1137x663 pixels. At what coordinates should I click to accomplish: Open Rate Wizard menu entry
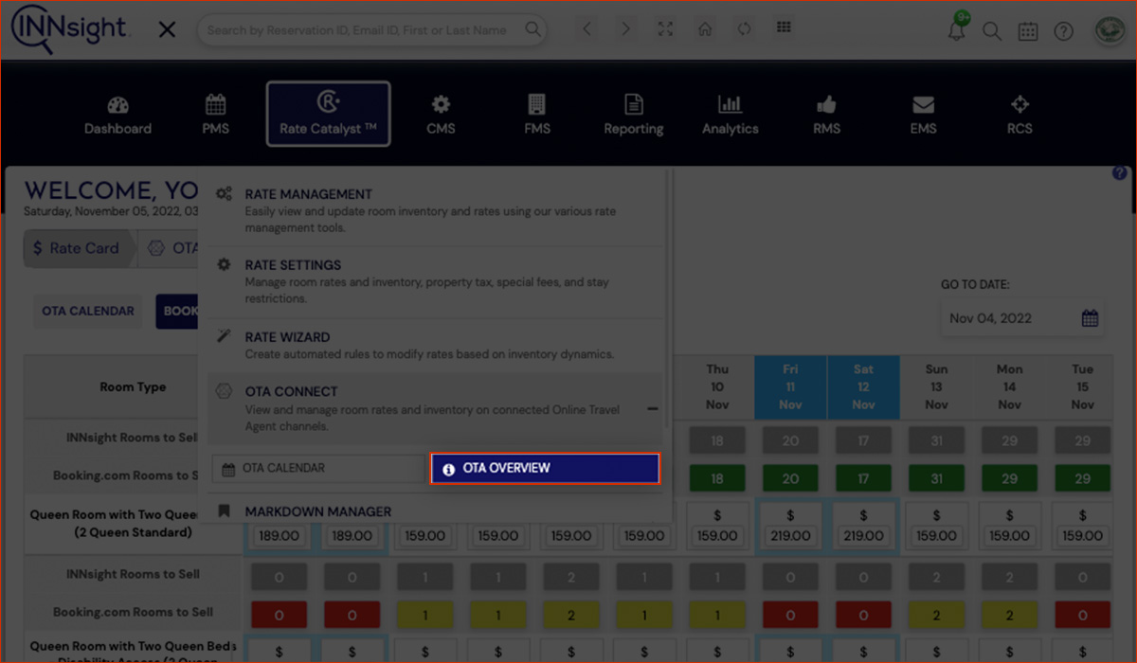(436, 345)
